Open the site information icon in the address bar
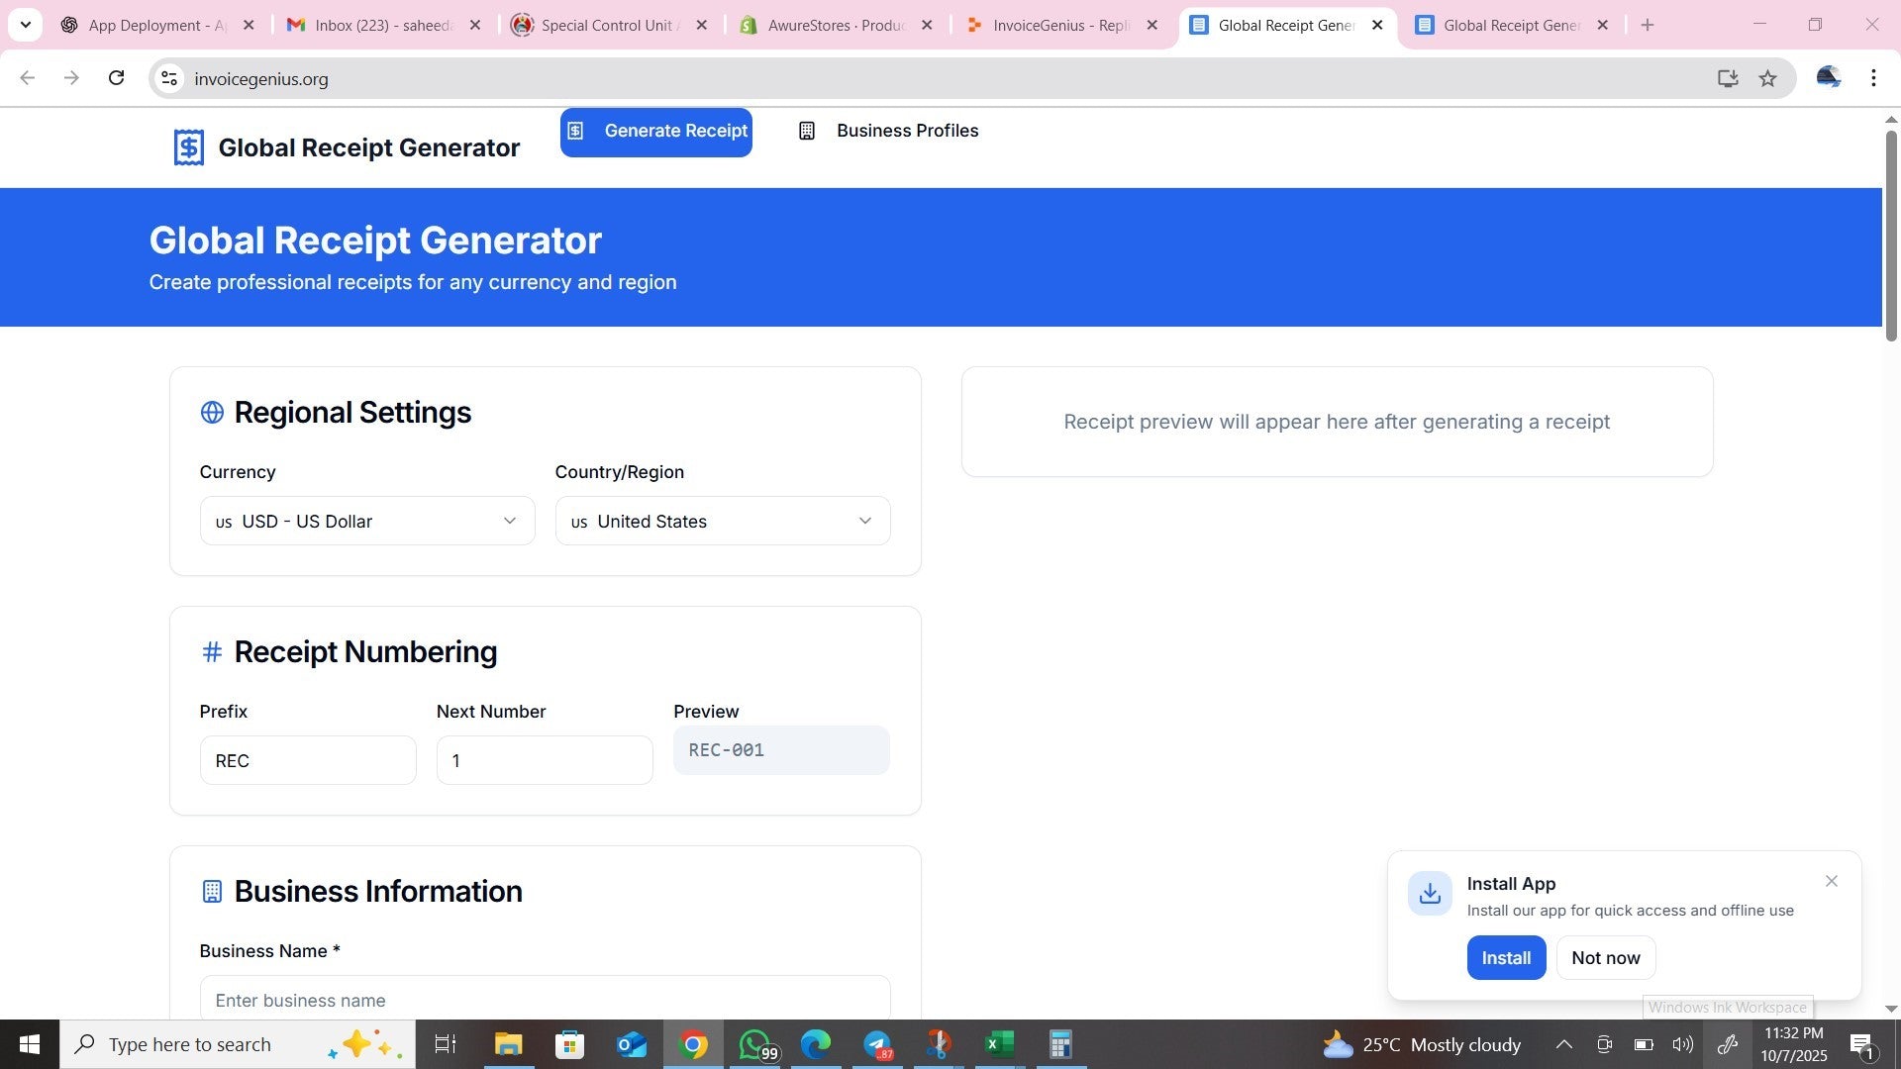The height and width of the screenshot is (1069, 1901). pyautogui.click(x=168, y=78)
